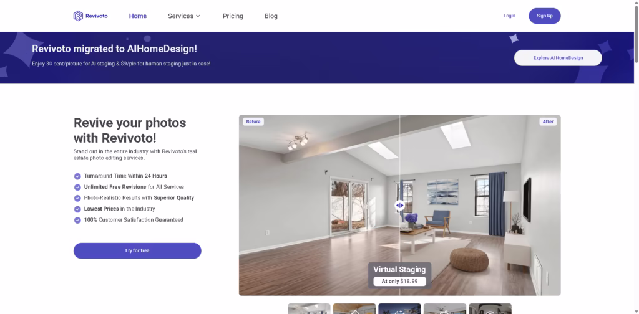Click the Login link
The height and width of the screenshot is (314, 639).
[x=509, y=16]
